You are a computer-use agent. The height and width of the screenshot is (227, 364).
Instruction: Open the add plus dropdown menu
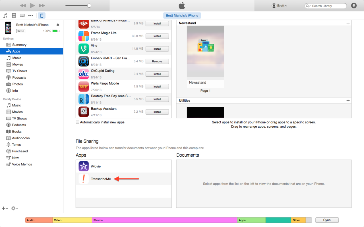pos(5,208)
